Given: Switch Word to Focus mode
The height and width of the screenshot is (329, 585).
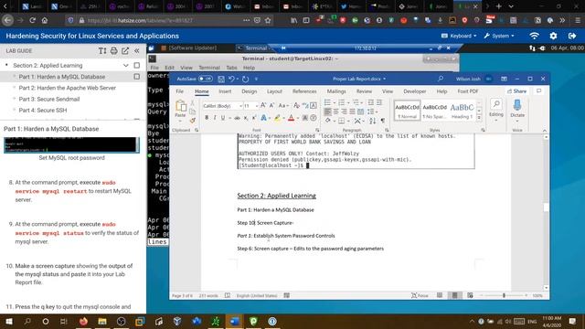Looking at the screenshot, I should pos(420,295).
